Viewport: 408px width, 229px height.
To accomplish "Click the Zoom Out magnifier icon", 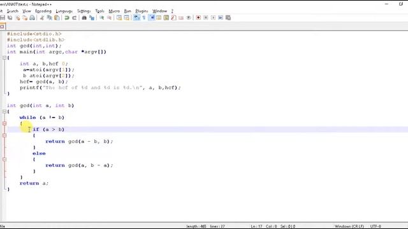I will 109,18.
